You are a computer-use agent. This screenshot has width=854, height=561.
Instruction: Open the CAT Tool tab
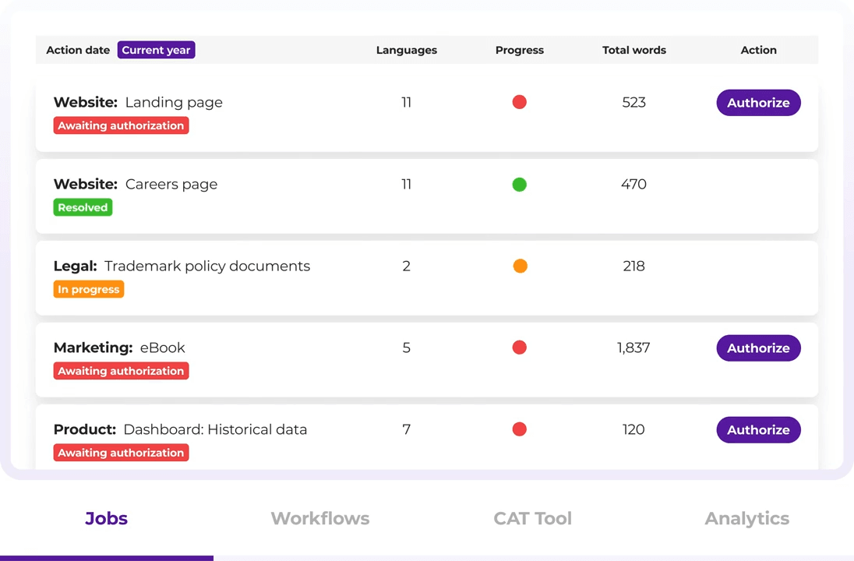coord(533,519)
